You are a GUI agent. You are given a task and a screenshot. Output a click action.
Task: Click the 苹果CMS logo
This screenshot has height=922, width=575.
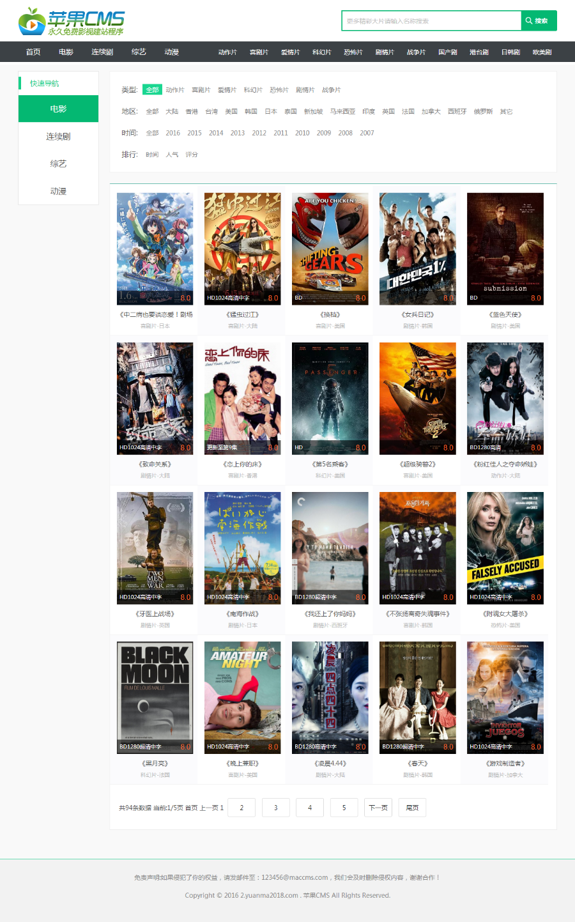[71, 21]
